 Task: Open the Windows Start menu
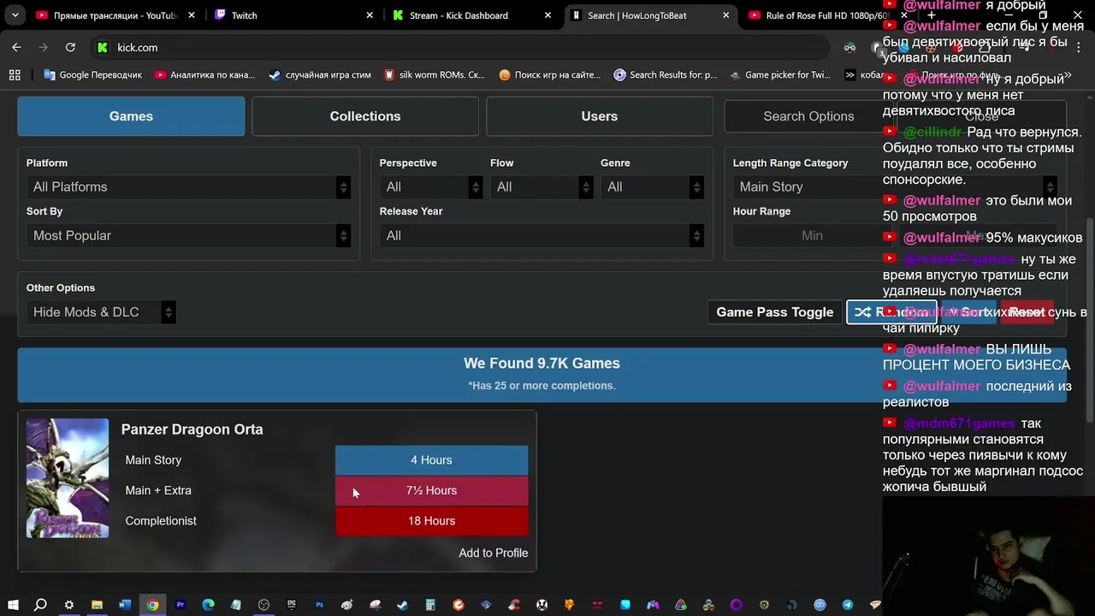pyautogui.click(x=13, y=605)
